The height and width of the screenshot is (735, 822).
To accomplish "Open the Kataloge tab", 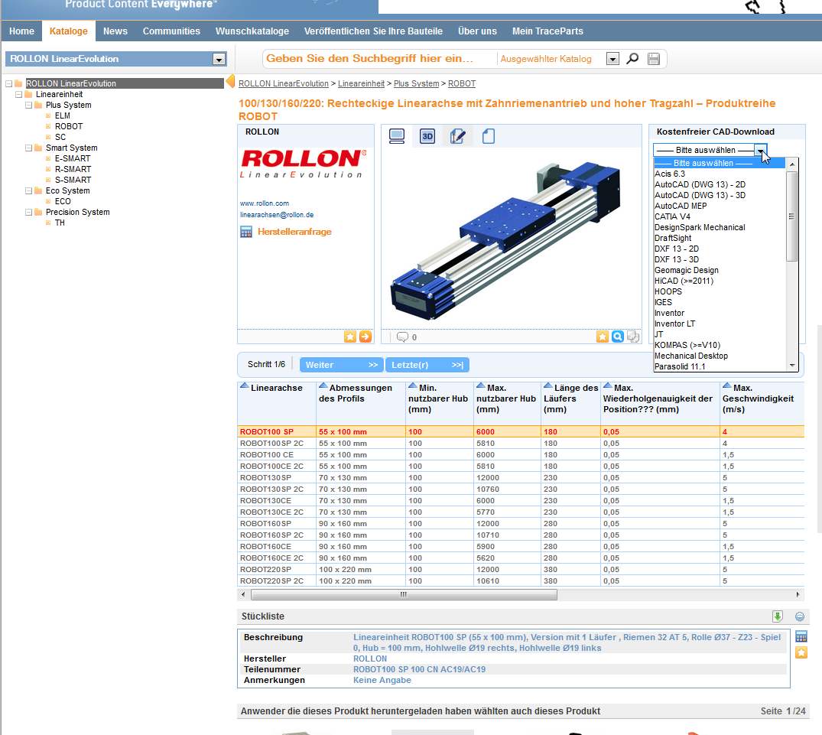I will (x=69, y=31).
